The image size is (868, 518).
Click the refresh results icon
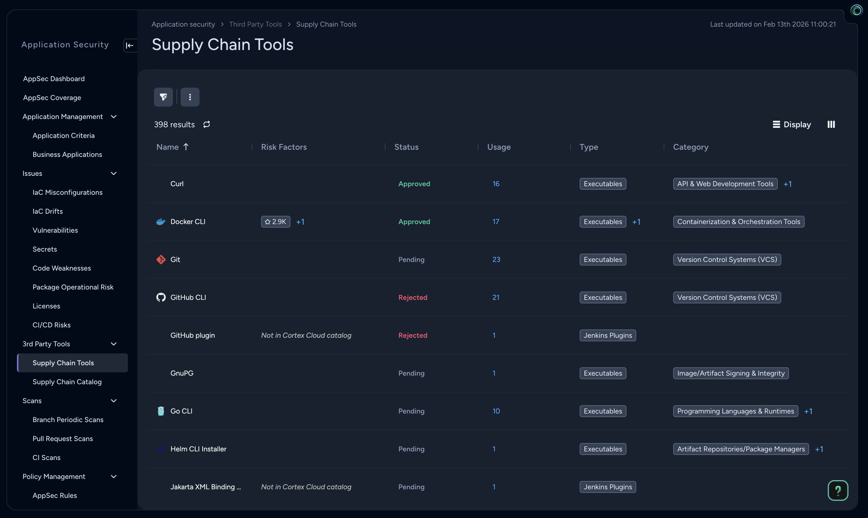click(207, 124)
